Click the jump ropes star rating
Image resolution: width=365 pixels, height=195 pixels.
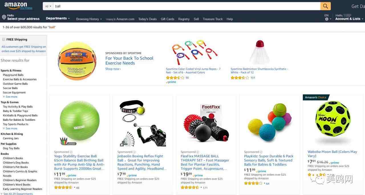[x=175, y=78]
